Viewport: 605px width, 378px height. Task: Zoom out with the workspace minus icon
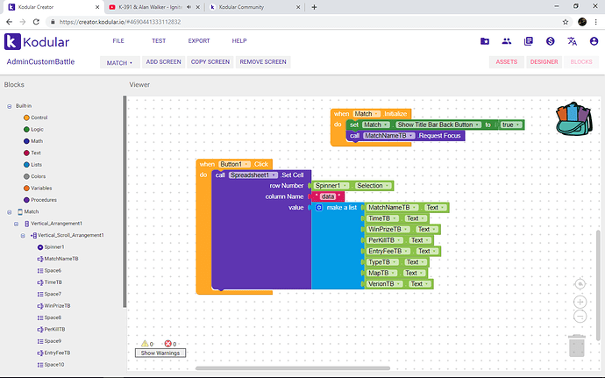[580, 316]
